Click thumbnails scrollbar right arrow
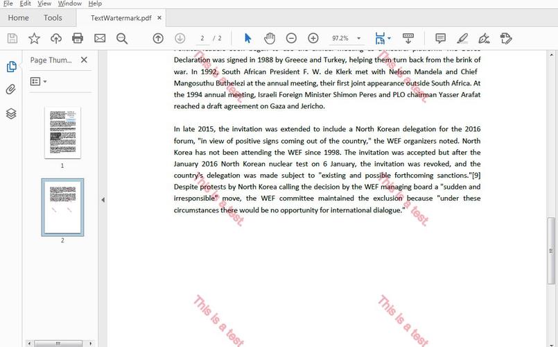Viewport: 558px width, 347px height. 91,344
